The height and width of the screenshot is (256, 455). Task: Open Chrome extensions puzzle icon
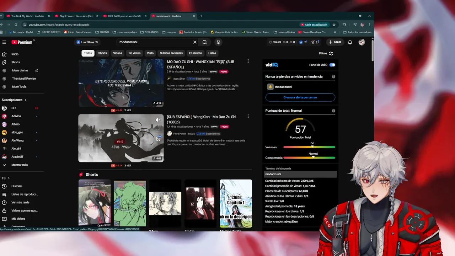(344, 25)
